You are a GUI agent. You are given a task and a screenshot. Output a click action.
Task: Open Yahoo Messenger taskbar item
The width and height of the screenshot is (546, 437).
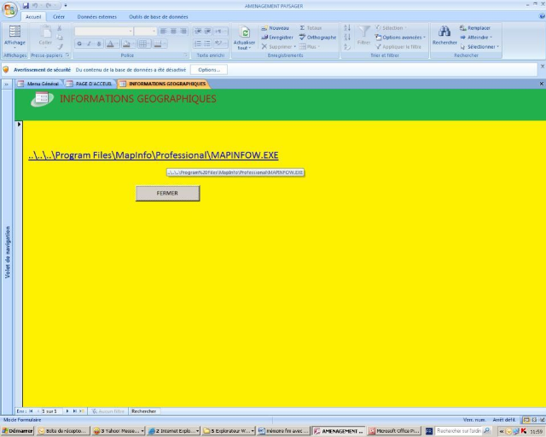click(119, 431)
